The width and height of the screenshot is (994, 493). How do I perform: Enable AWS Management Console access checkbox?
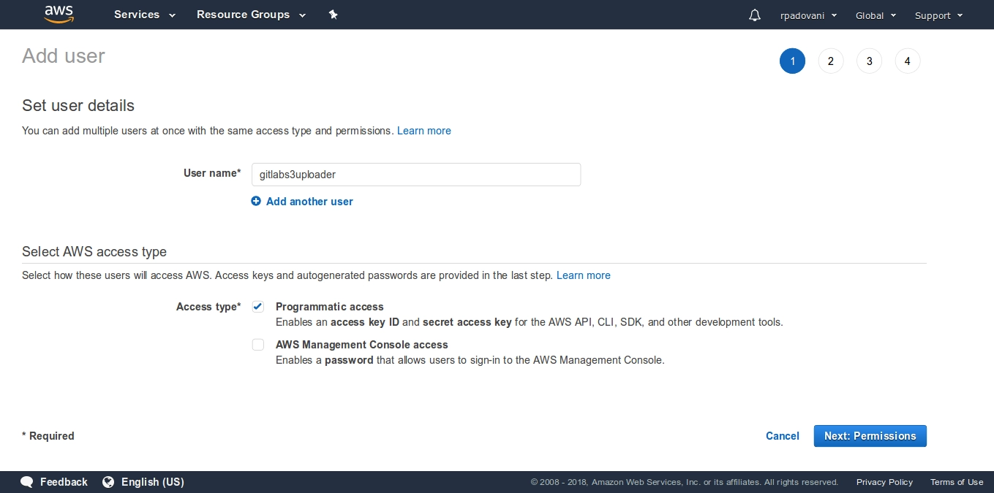[258, 345]
